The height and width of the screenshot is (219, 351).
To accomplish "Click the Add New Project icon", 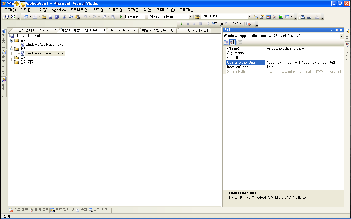I will [x=26, y=17].
